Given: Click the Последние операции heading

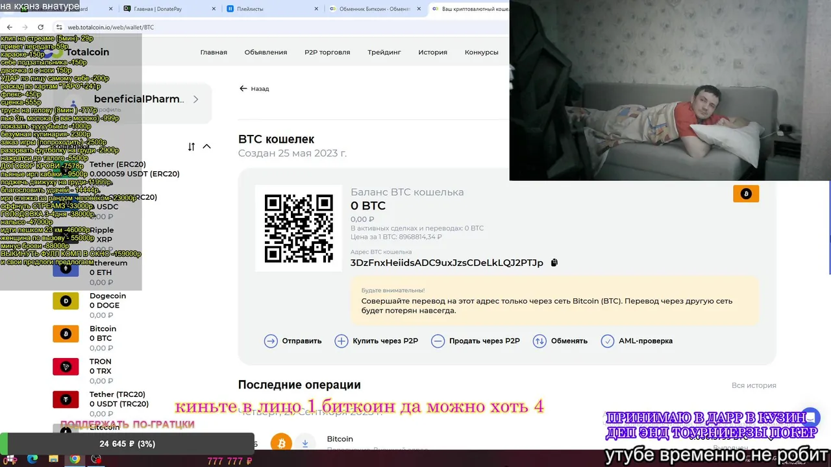Looking at the screenshot, I should pyautogui.click(x=299, y=385).
